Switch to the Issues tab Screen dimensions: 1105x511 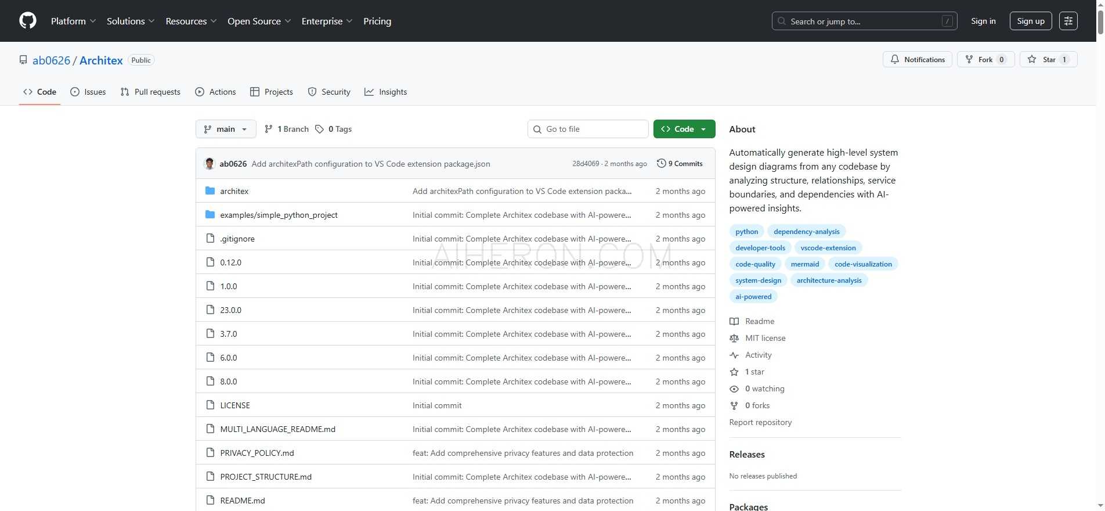88,92
